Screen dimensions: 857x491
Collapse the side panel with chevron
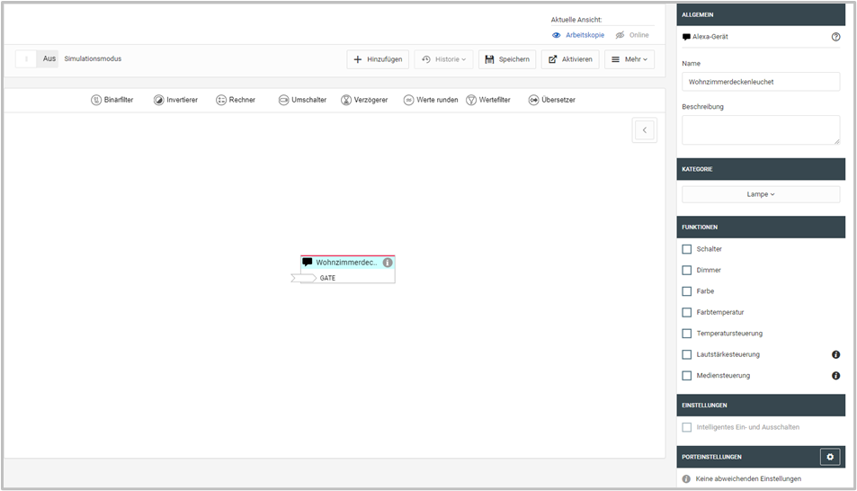[644, 130]
